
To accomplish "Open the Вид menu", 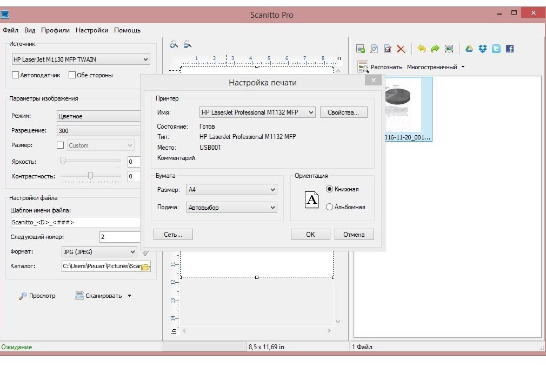I will pyautogui.click(x=30, y=30).
